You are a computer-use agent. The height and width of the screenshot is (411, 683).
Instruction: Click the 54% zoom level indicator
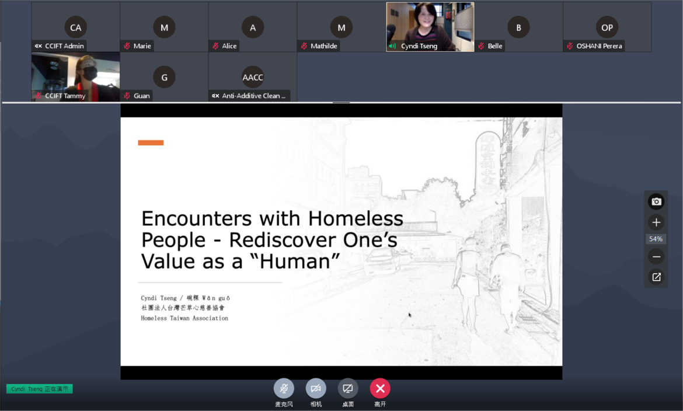click(x=656, y=239)
